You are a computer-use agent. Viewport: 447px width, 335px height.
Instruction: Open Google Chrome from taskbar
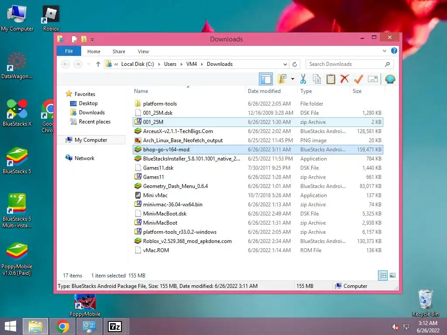click(63, 326)
